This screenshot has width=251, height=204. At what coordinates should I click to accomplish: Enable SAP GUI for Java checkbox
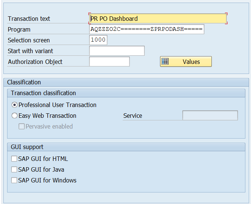tap(14, 169)
